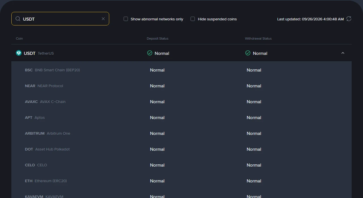Click the Show abnormal networks only label

[157, 19]
